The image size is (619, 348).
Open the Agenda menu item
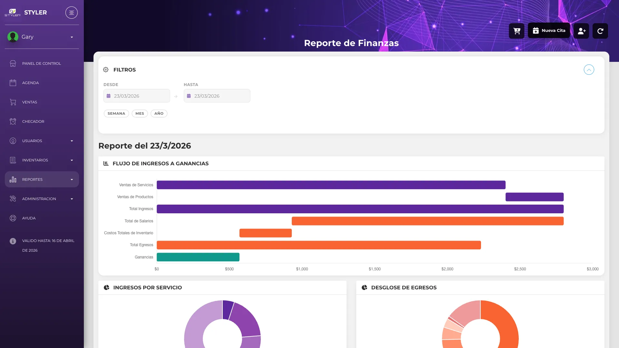pos(42,83)
